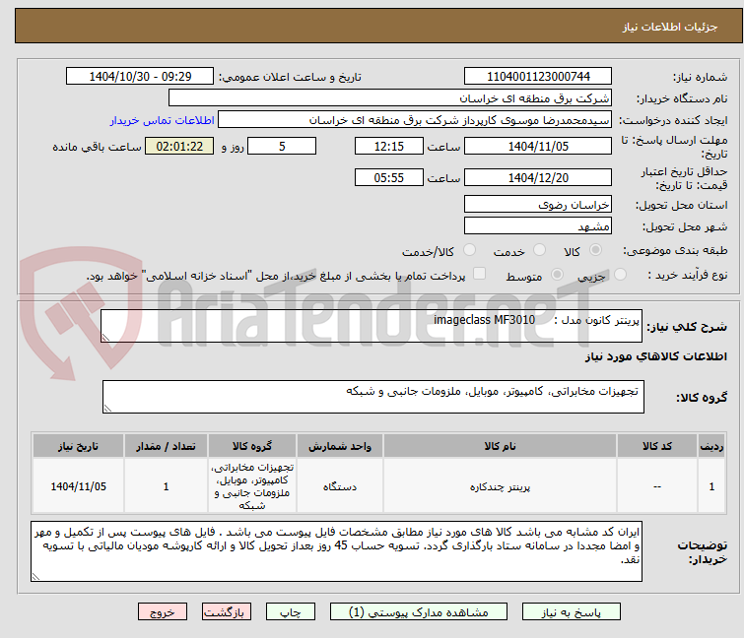
Task: Click the price validity date 1404/12/20
Action: 538,178
